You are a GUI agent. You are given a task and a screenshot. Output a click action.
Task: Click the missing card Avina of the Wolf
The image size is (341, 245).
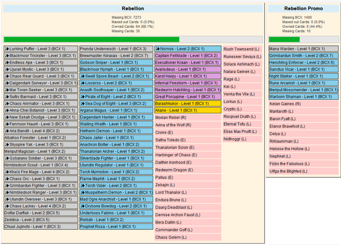point(188,125)
